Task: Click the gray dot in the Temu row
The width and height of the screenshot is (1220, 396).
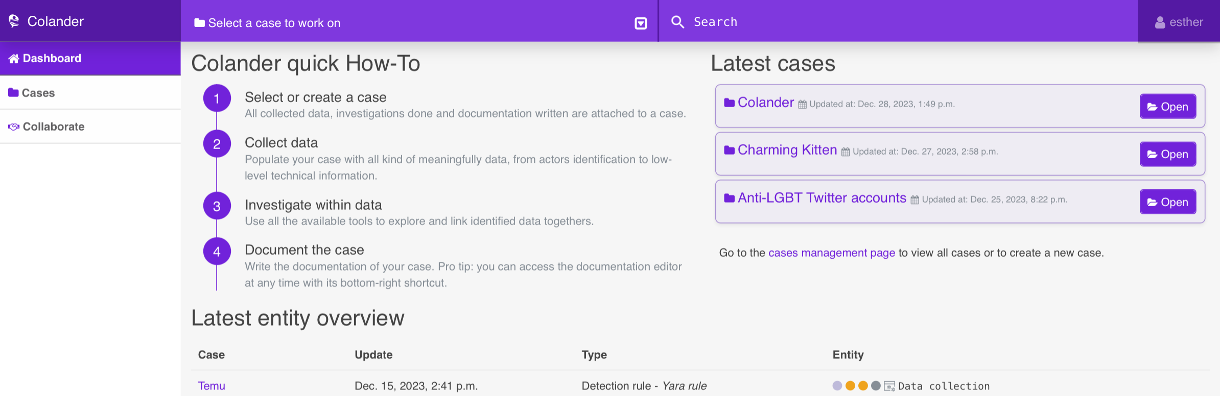Action: 876,386
